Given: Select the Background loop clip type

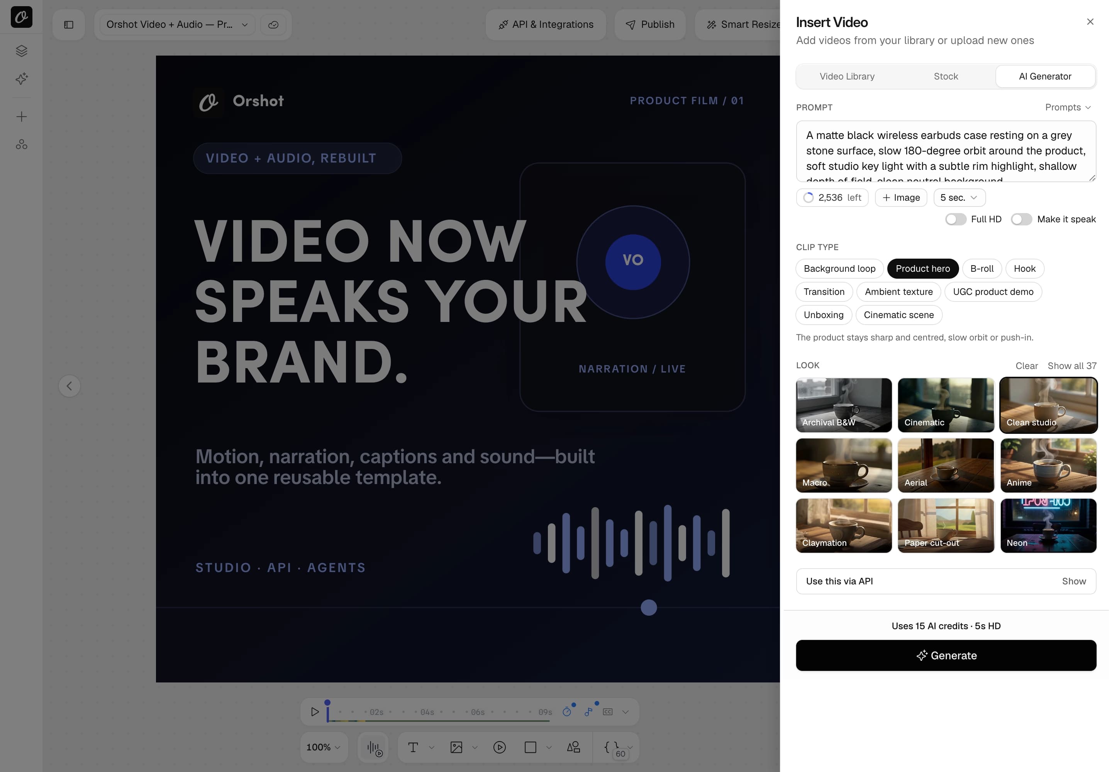Looking at the screenshot, I should point(839,268).
